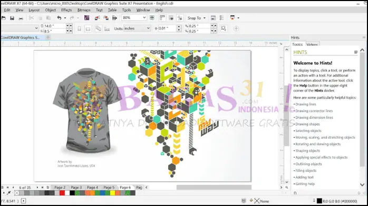This screenshot has width=368, height=206.
Task: Open the Adding text hint topic
Action: [304, 177]
